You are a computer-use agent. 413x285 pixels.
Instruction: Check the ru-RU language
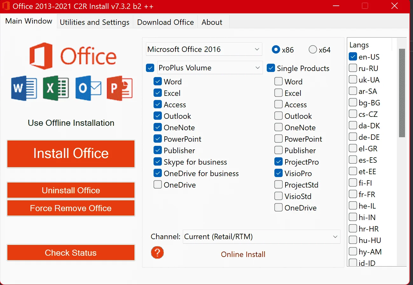click(x=353, y=68)
